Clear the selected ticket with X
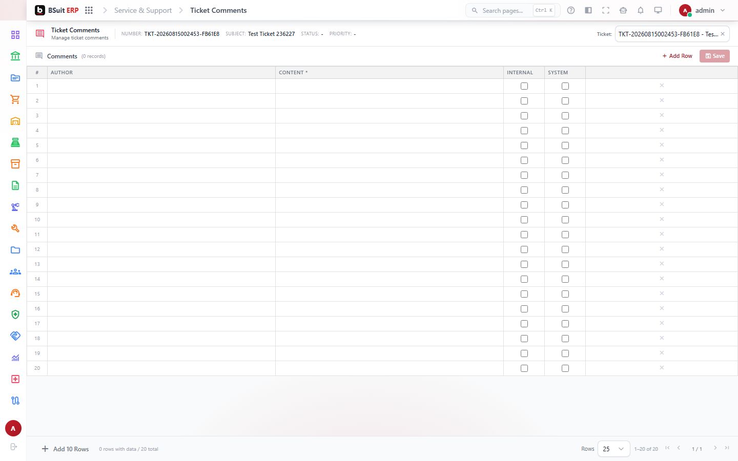 tap(723, 34)
